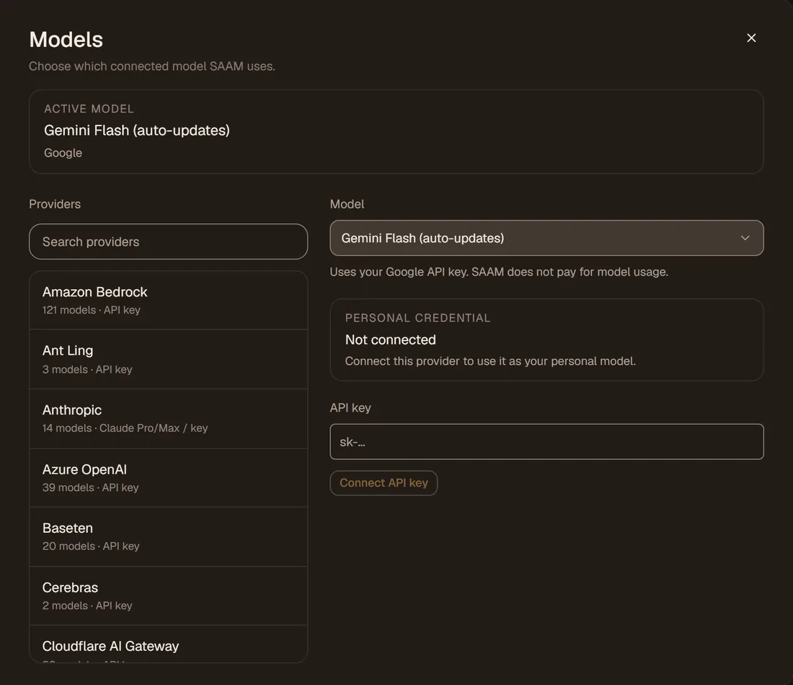Select the Amazon Bedrock provider
The width and height of the screenshot is (793, 685).
[x=169, y=301]
